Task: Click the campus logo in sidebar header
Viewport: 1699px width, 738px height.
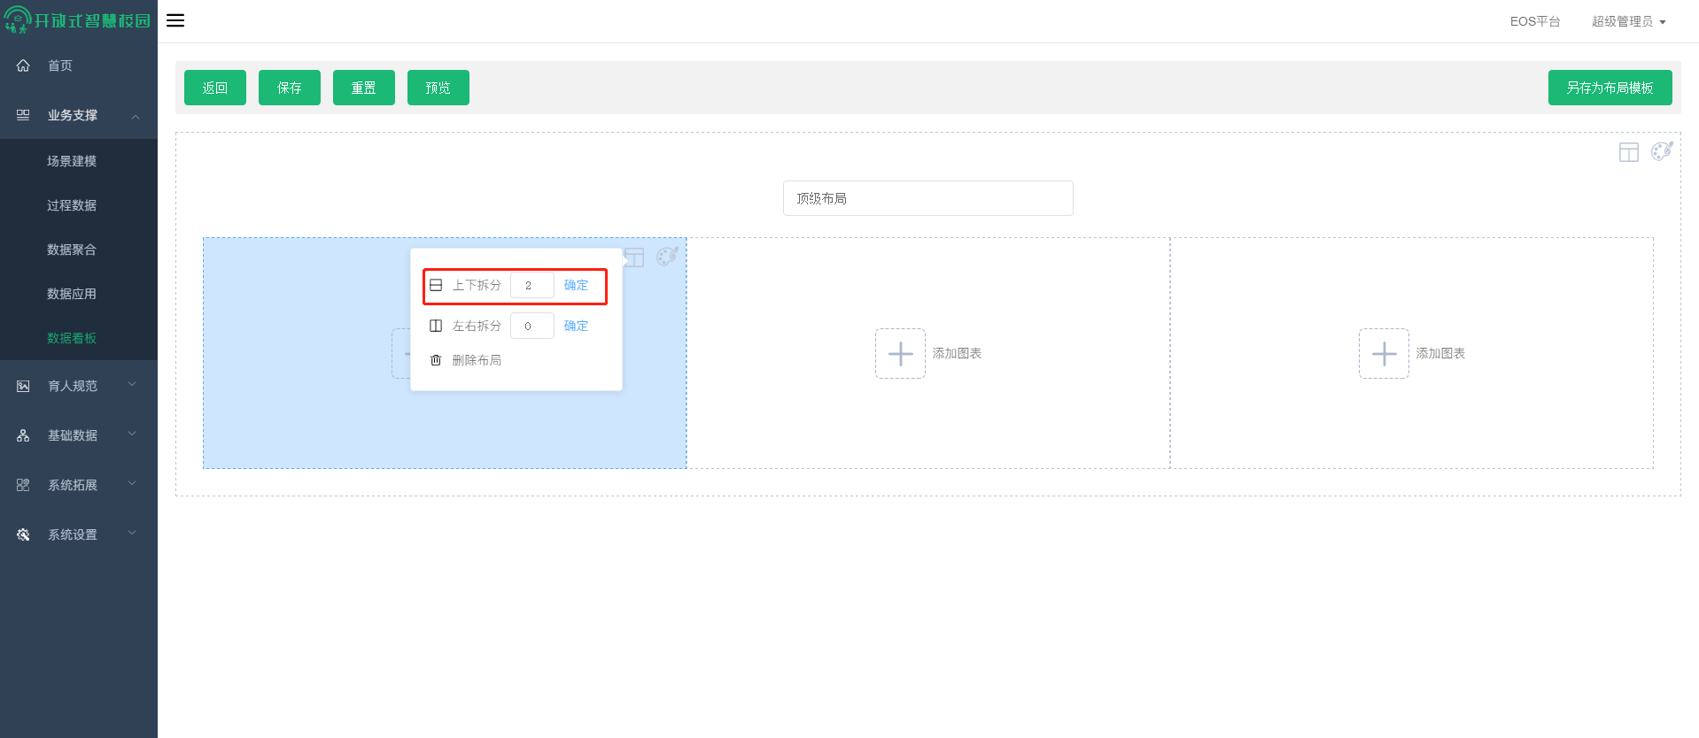Action: [78, 19]
